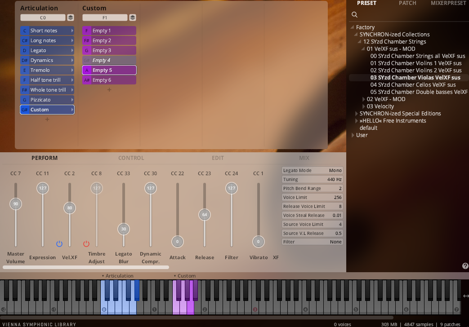Open the CONTROL tab
The image size is (469, 327).
click(x=131, y=158)
